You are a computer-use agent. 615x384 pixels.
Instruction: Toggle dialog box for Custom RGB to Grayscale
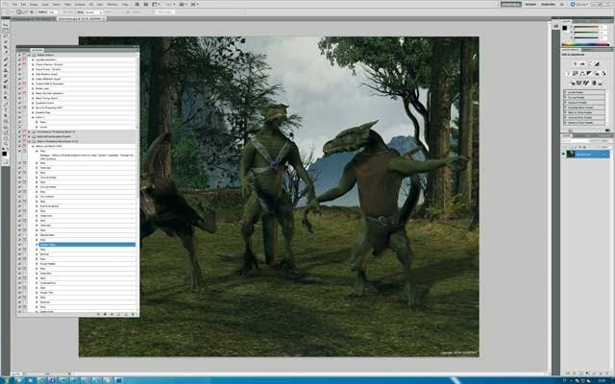(x=24, y=84)
